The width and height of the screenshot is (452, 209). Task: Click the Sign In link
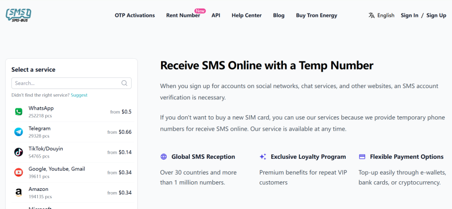[x=409, y=16]
